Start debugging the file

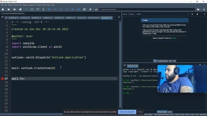click(x=49, y=9)
